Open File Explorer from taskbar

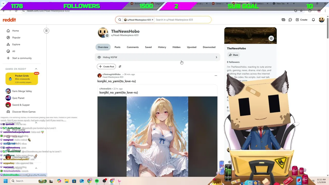[x=67, y=181]
